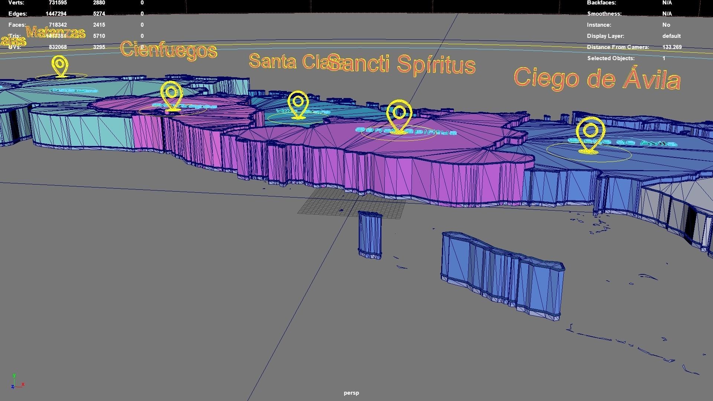Click the Ciego de Ávila text label
Screen dimensions: 713x401
click(597, 79)
